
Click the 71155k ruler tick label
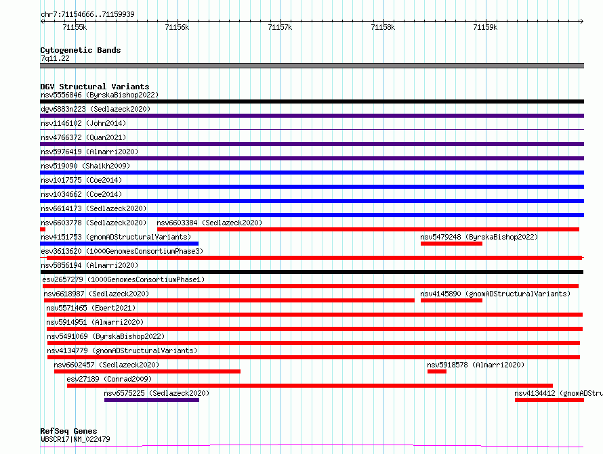[x=75, y=27]
